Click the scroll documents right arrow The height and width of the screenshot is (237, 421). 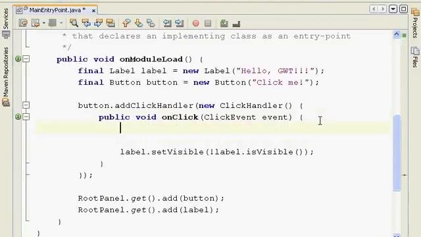(382, 9)
